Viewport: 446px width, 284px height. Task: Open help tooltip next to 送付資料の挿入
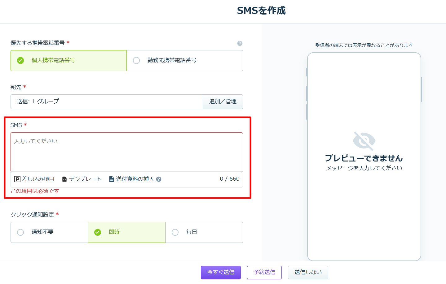coord(159,179)
